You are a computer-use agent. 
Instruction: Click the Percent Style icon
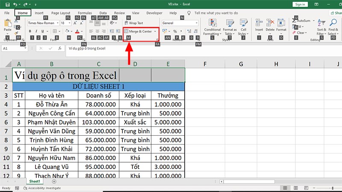point(175,31)
